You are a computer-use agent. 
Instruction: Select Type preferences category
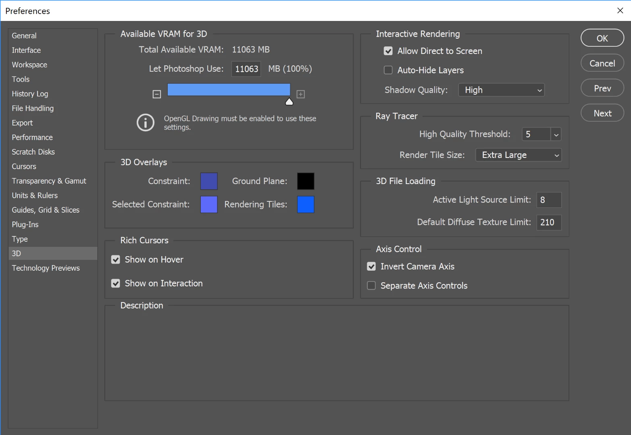click(53, 239)
